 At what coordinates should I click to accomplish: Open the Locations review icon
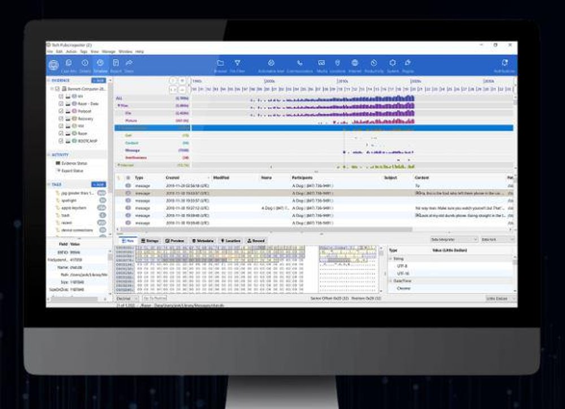pyautogui.click(x=338, y=64)
